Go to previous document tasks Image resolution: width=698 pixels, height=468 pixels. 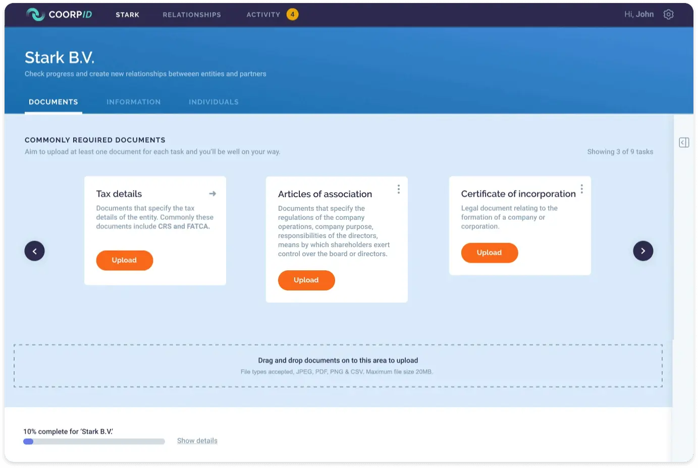(x=35, y=251)
